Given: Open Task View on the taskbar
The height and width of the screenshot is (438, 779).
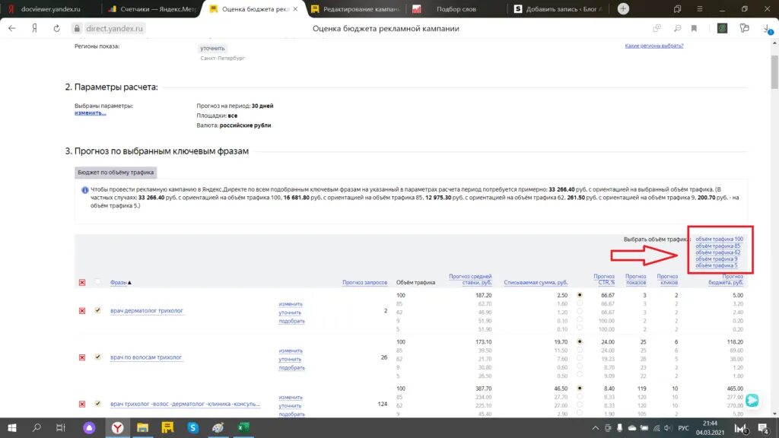Looking at the screenshot, I should tap(61, 427).
